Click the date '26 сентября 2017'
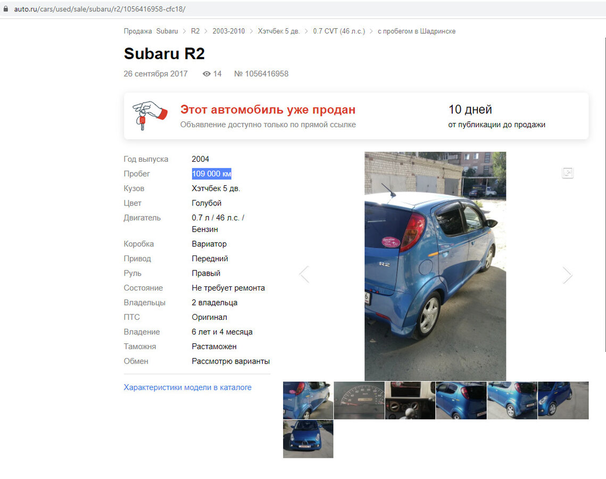 (x=155, y=74)
